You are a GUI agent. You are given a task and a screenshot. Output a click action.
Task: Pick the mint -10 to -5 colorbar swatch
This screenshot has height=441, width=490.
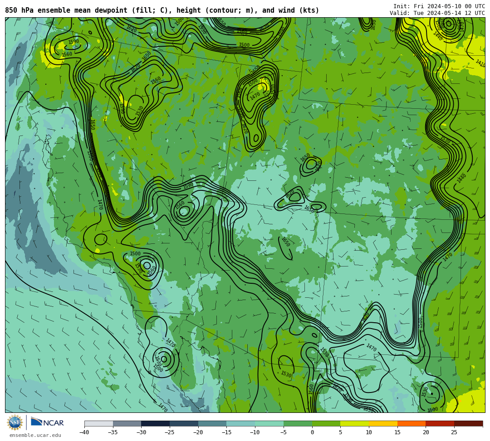pyautogui.click(x=269, y=423)
